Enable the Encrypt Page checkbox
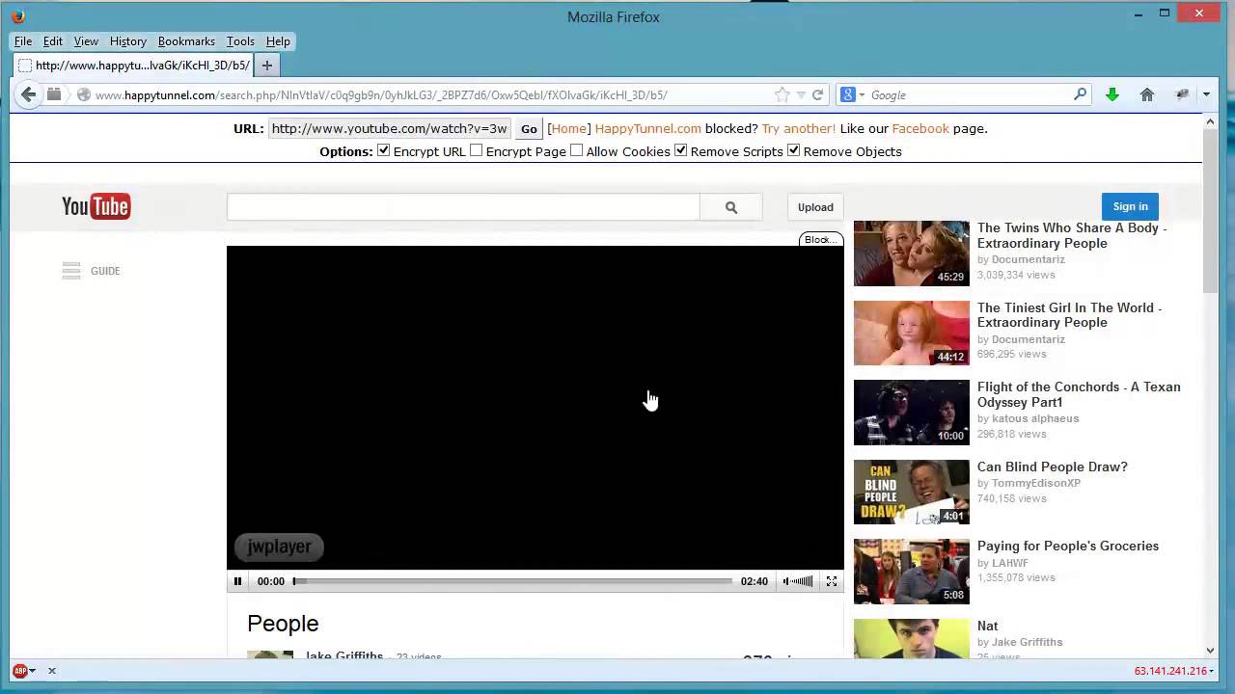 [x=476, y=150]
